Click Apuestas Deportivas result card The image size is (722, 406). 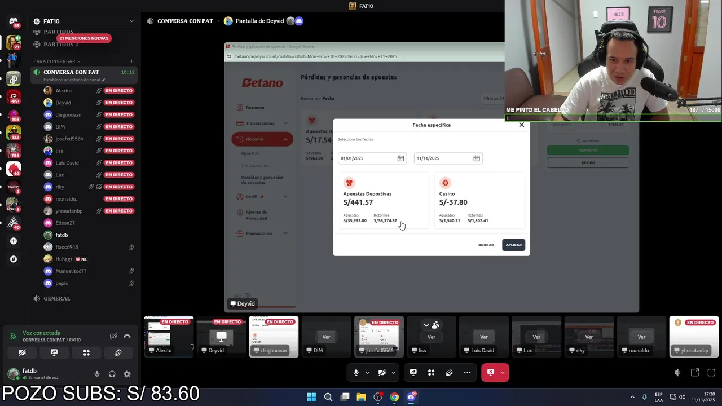click(384, 201)
